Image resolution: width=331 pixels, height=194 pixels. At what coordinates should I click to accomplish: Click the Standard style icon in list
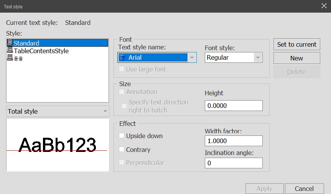click(x=10, y=42)
